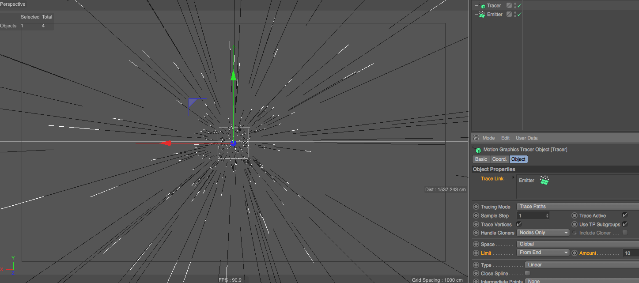The image size is (639, 283).
Task: Toggle the Include Cloner checkbox
Action: pos(625,232)
